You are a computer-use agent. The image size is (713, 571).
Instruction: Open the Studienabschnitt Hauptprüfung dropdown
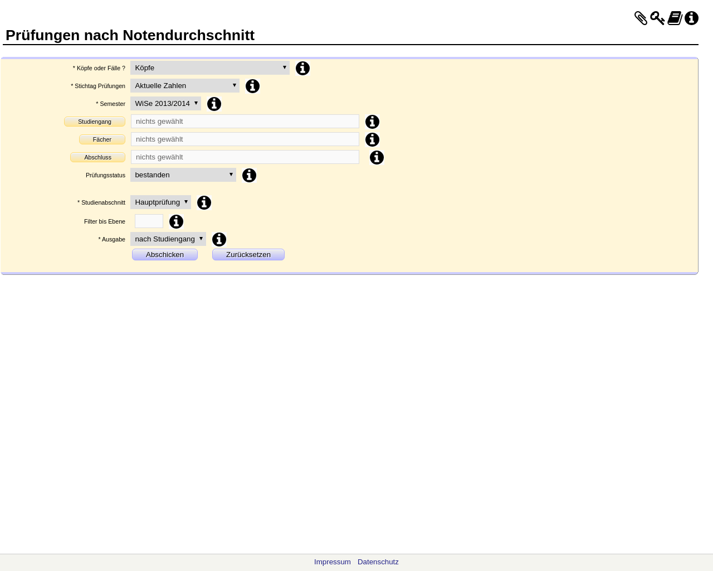pyautogui.click(x=160, y=202)
